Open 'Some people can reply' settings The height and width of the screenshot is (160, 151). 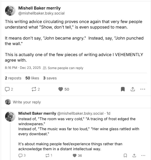pos(63,68)
